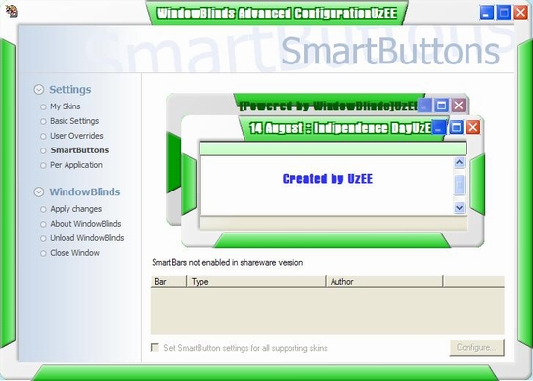Viewport: 533px width, 381px height.
Task: Select the Unload WindowBlinds radio bullet
Action: pyautogui.click(x=43, y=238)
